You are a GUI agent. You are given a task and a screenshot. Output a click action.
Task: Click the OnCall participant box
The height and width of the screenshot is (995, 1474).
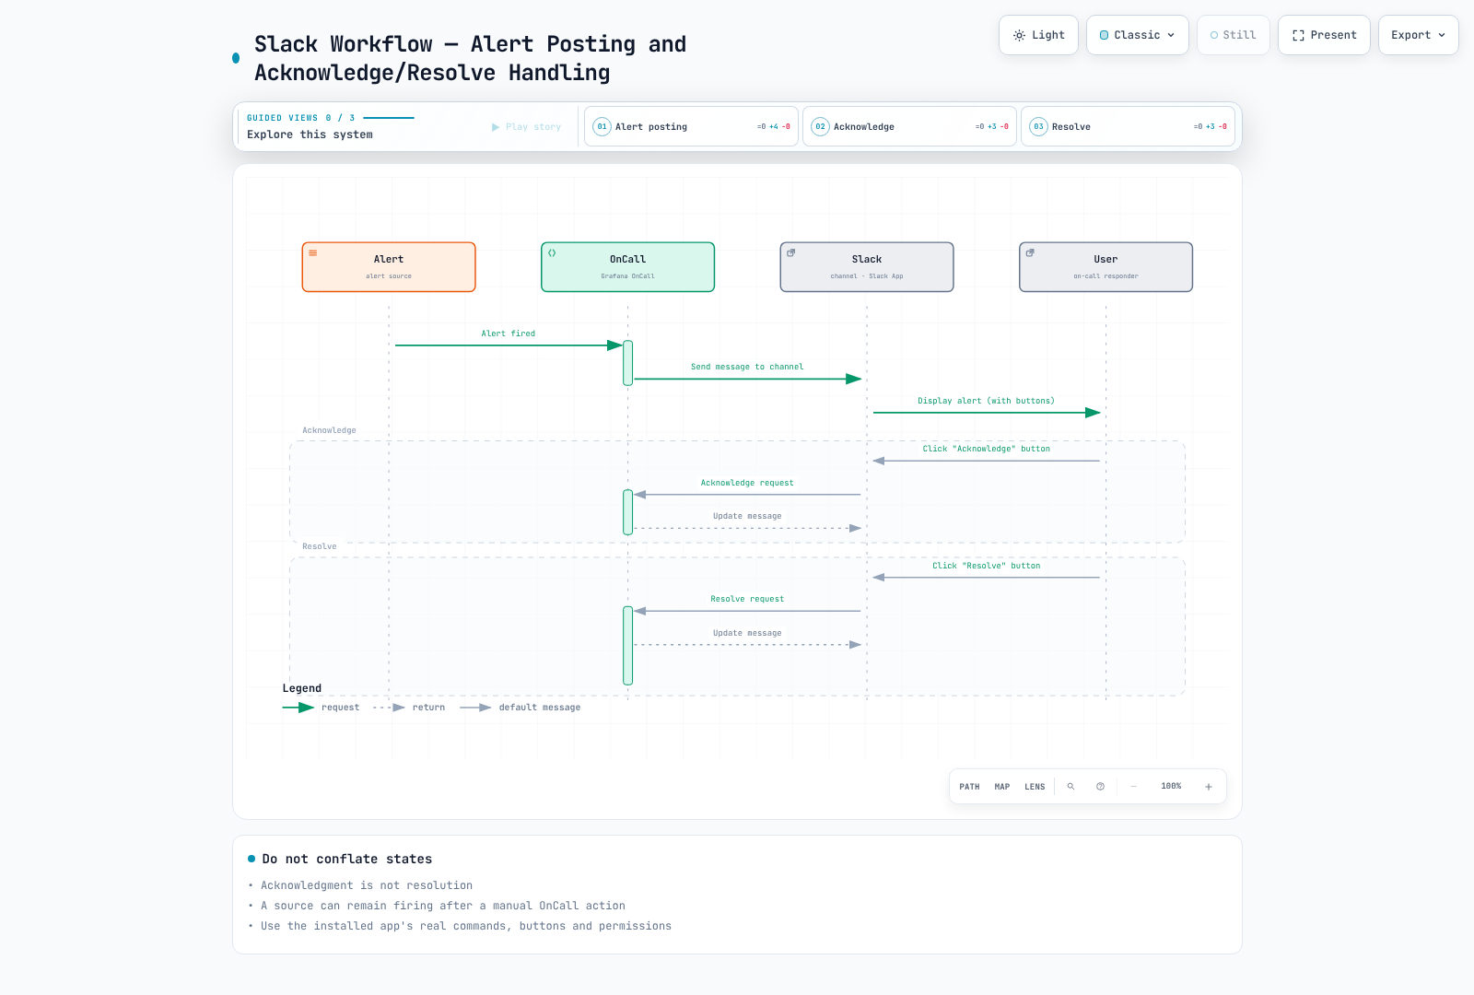(627, 267)
